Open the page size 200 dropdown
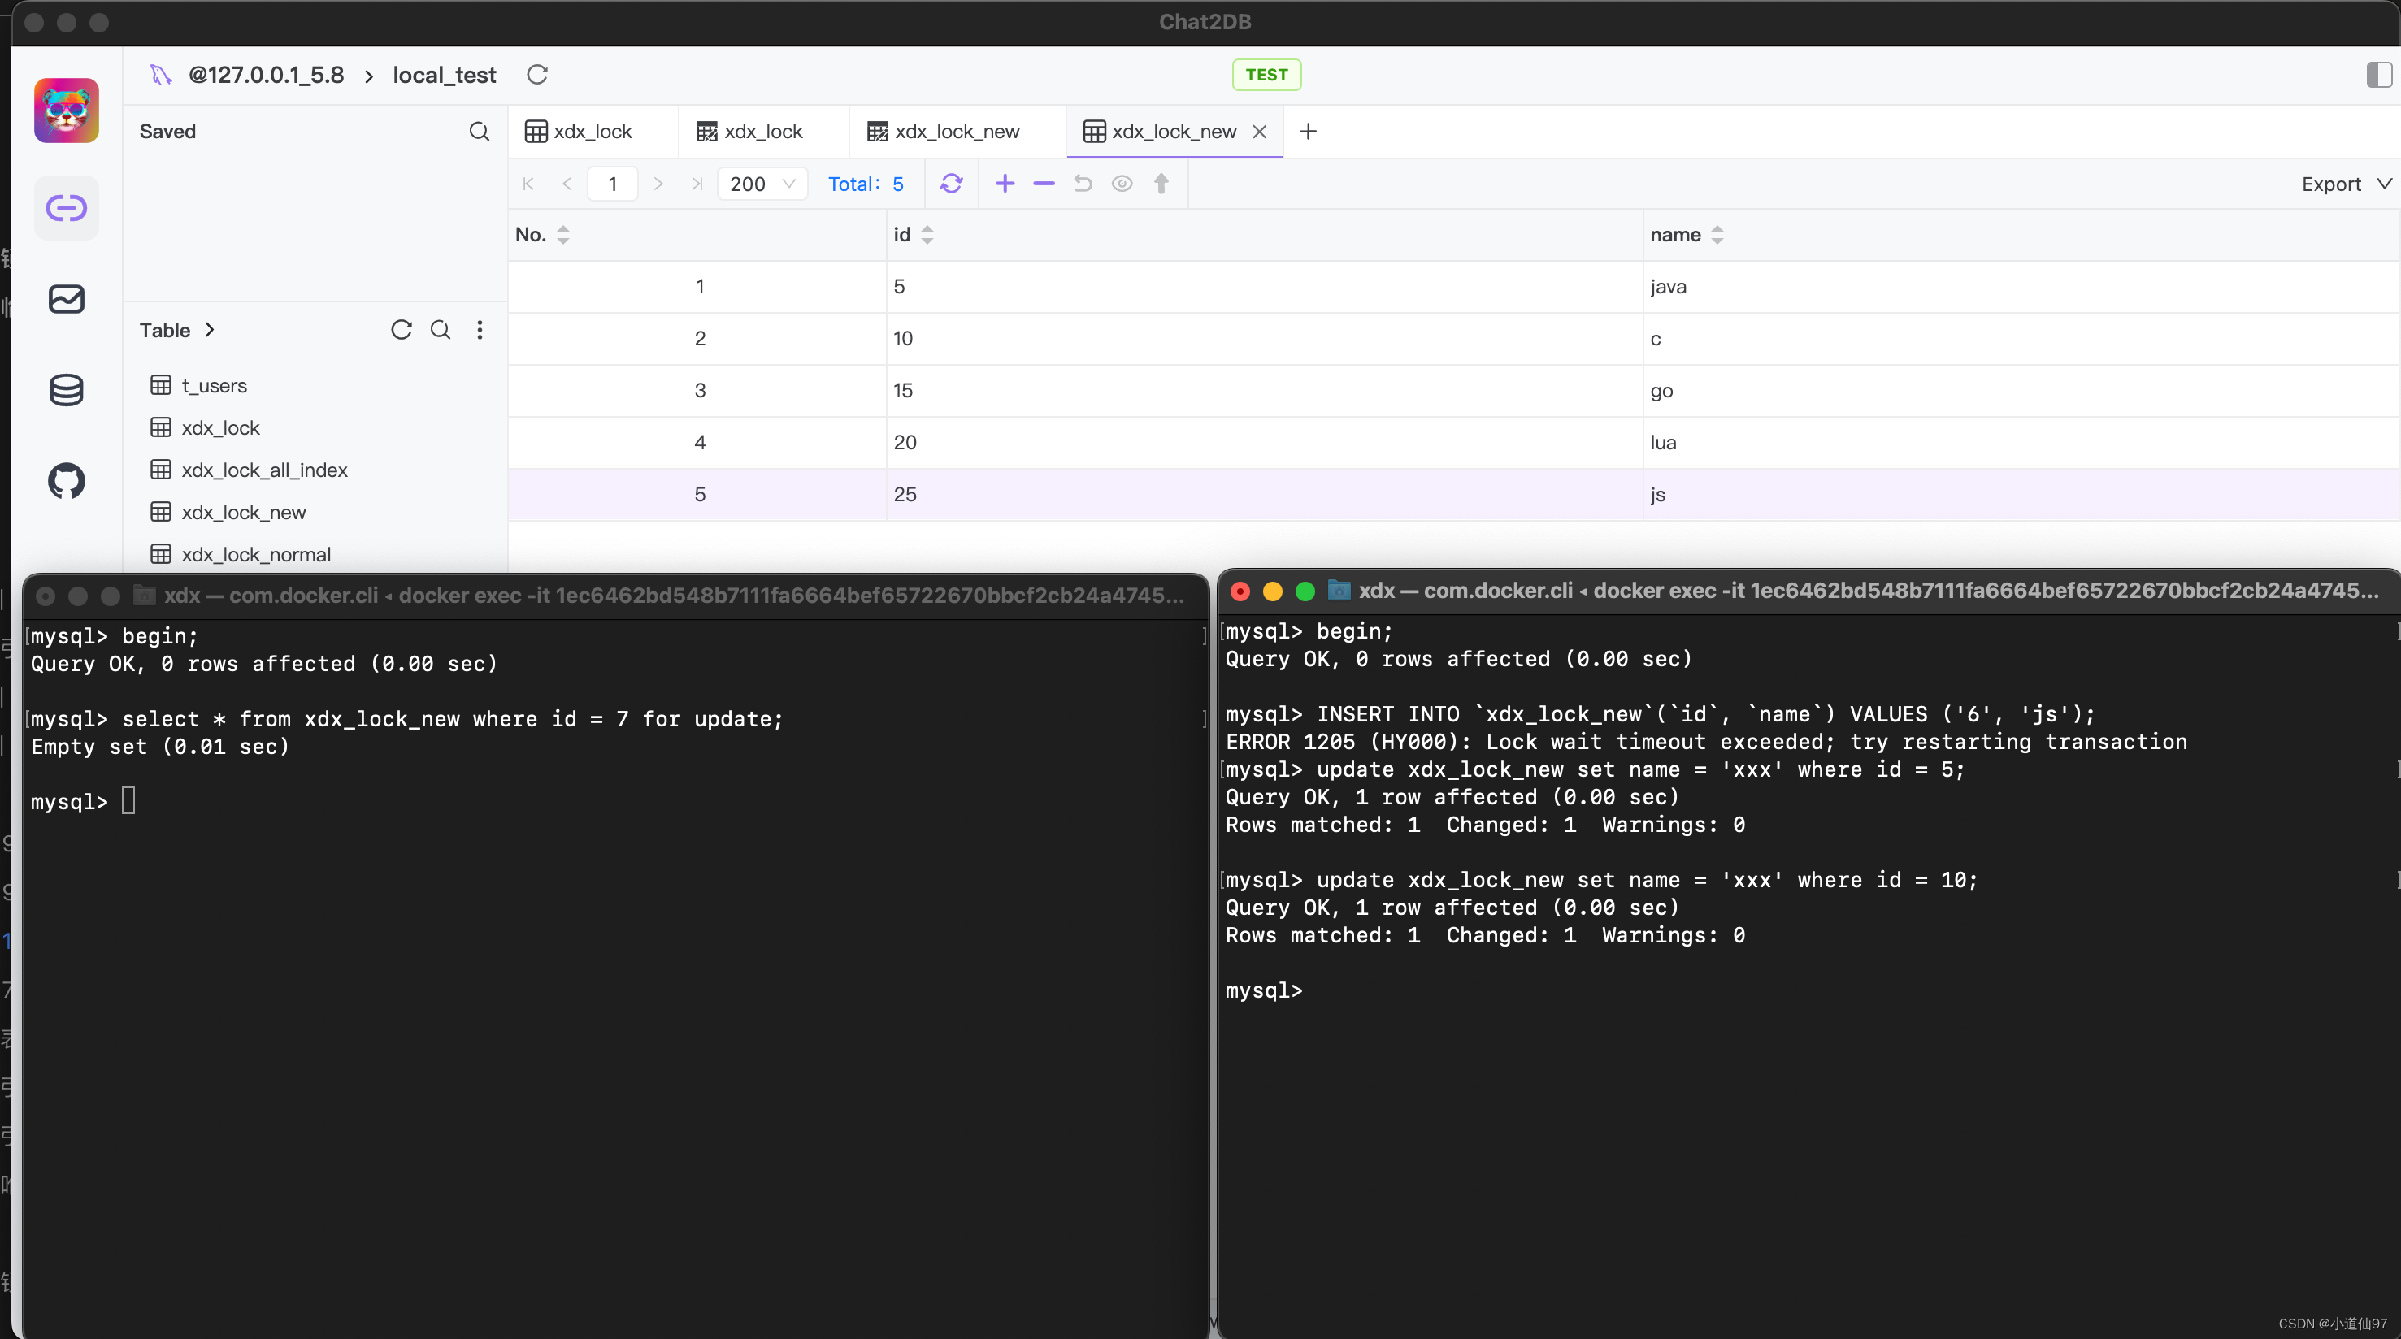This screenshot has height=1339, width=2401. 762,184
